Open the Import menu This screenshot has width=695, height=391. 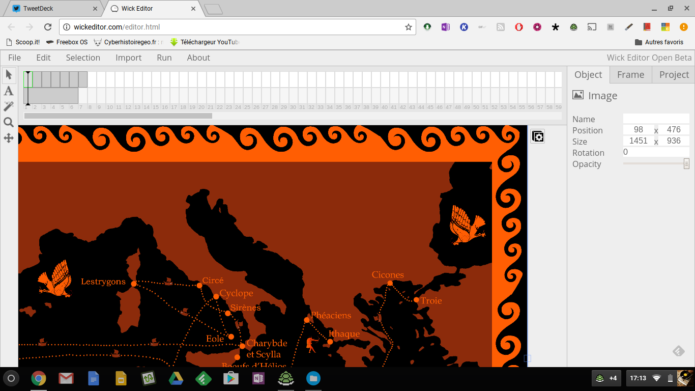[x=128, y=58]
